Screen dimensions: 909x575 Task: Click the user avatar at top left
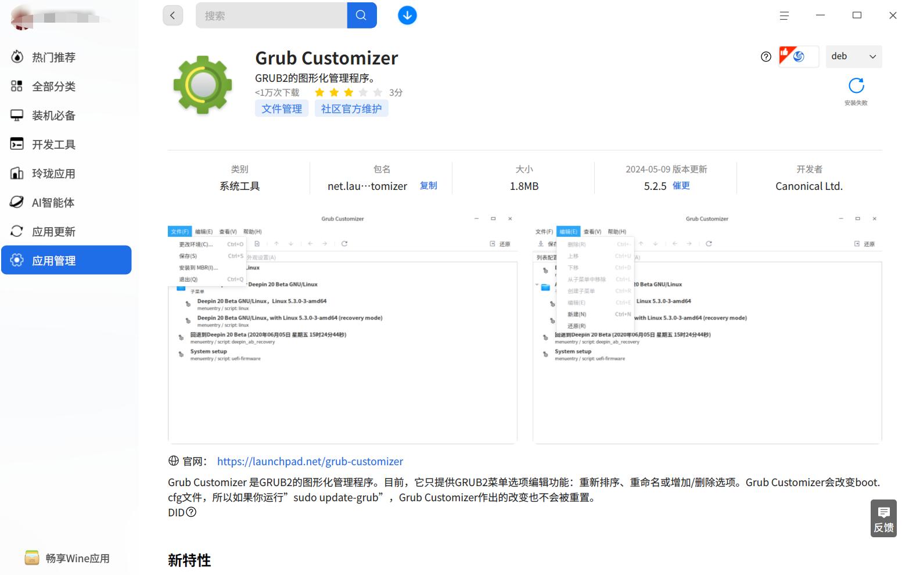point(23,19)
